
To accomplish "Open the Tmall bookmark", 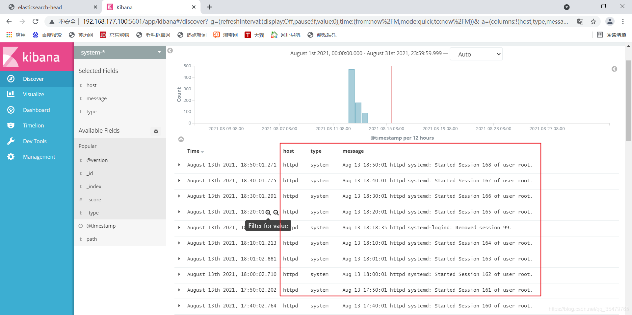I will (x=254, y=35).
